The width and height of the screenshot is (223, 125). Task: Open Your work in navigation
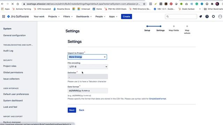tap(39, 17)
